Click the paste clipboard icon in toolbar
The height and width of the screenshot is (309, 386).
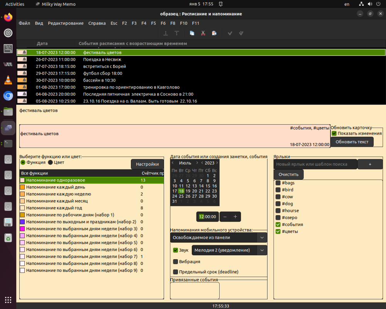(x=214, y=33)
